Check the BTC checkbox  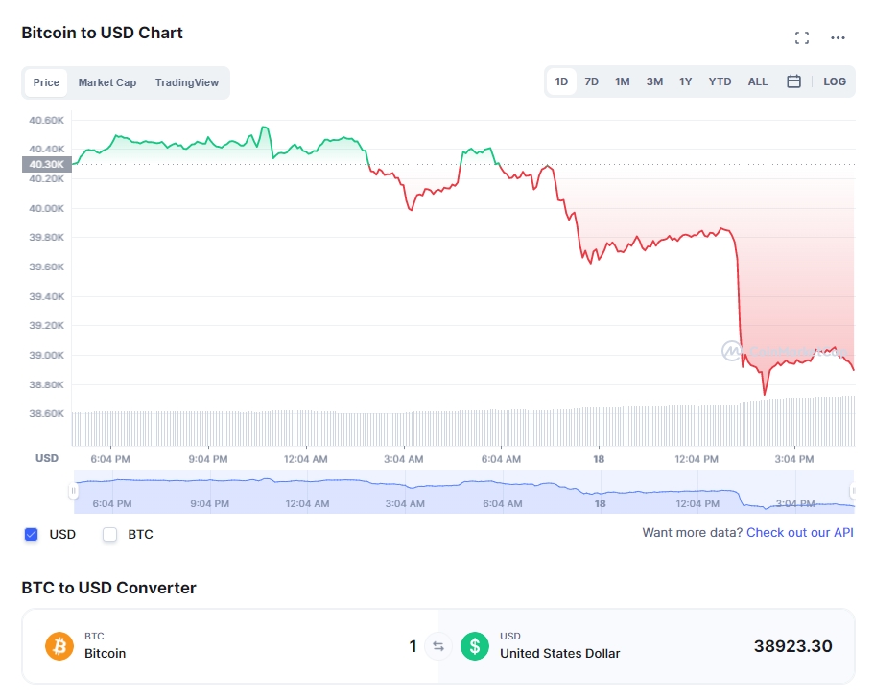pos(109,534)
